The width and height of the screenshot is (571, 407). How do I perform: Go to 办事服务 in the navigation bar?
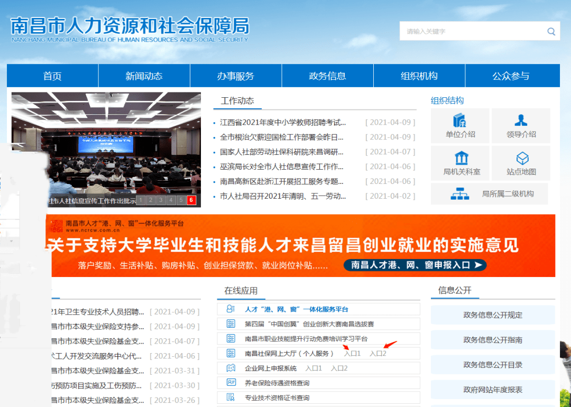click(235, 76)
